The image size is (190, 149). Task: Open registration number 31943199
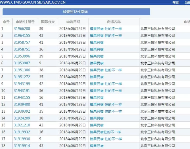[22, 84]
